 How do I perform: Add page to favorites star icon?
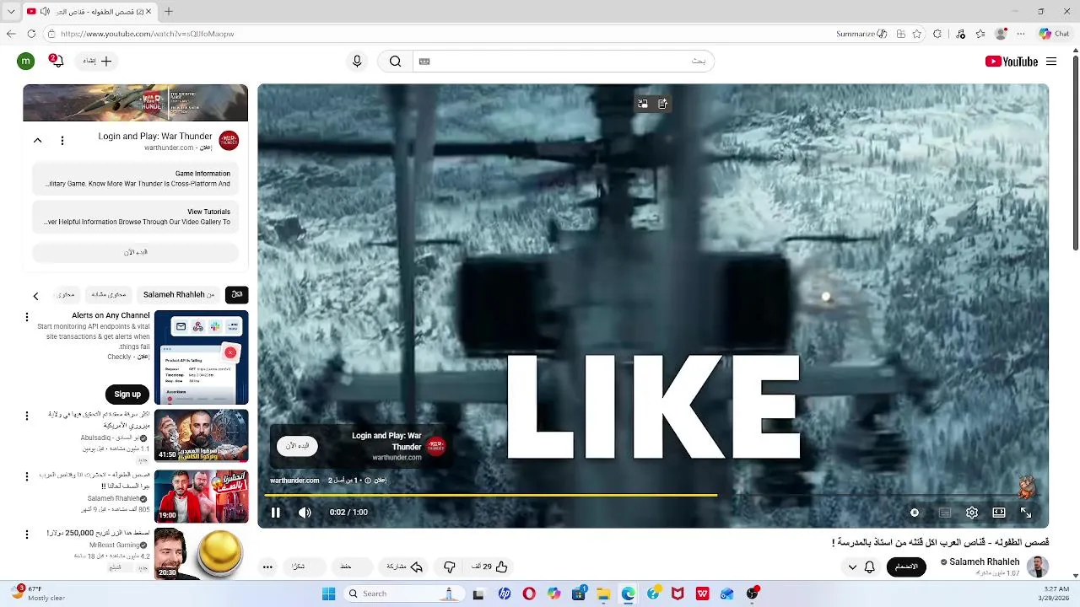pyautogui.click(x=917, y=34)
